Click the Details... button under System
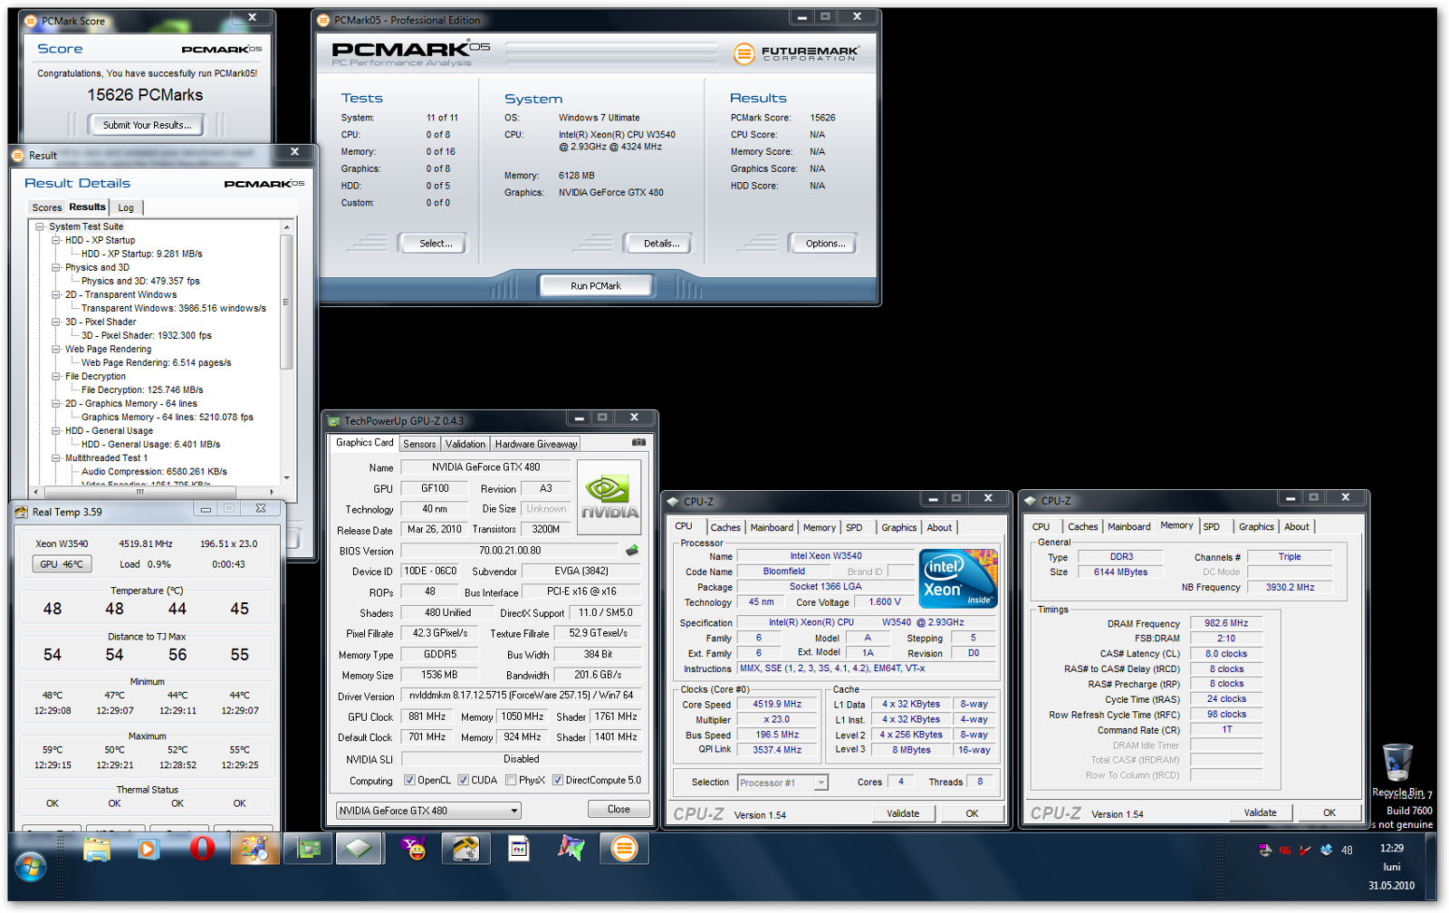This screenshot has width=1449, height=913. 661,243
